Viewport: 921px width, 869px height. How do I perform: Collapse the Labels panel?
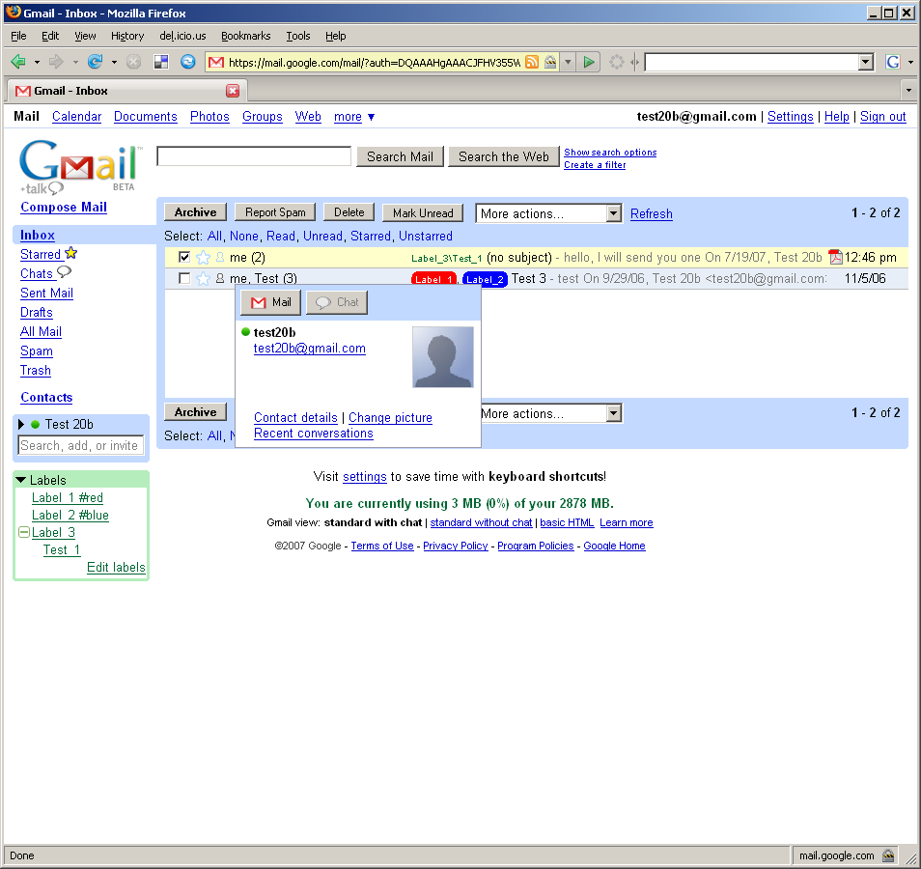point(20,480)
